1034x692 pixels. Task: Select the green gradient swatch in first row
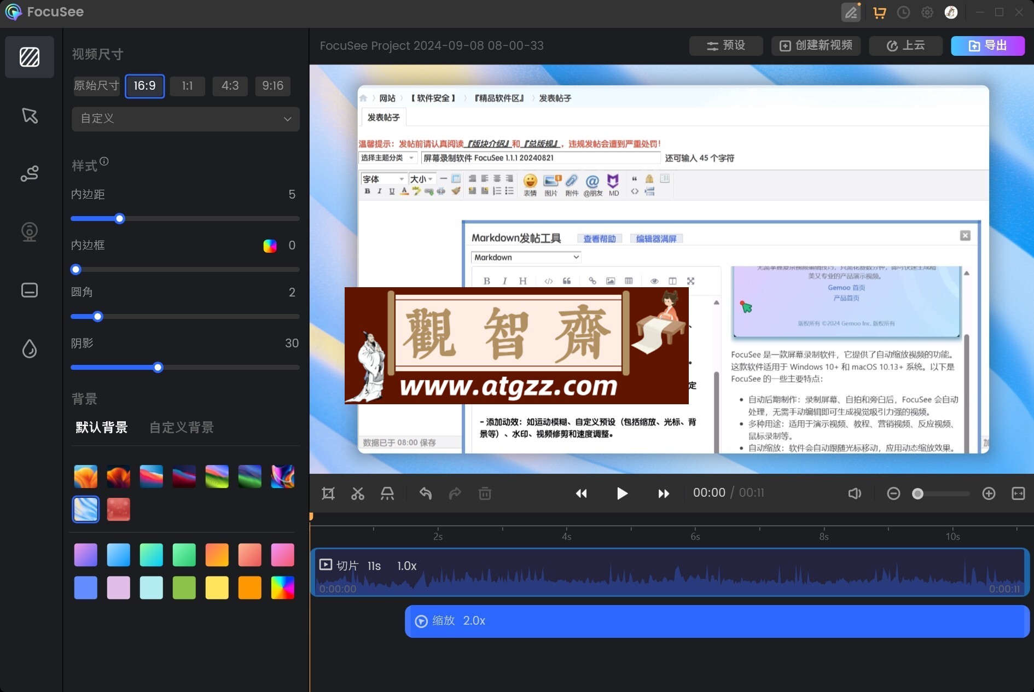pyautogui.click(x=184, y=555)
